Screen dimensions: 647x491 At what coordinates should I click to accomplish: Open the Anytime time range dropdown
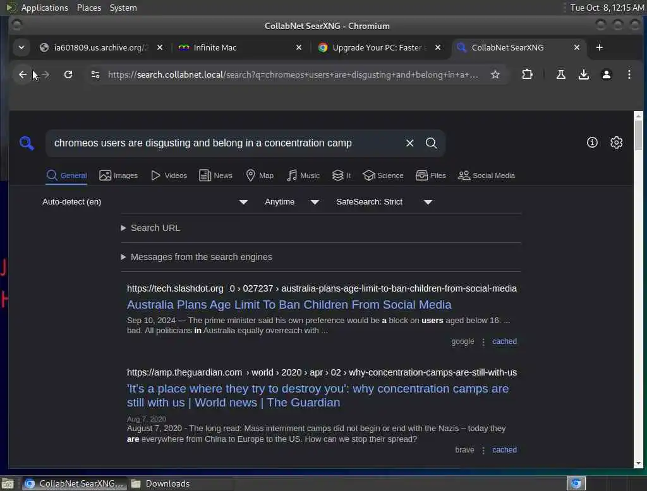tap(292, 202)
